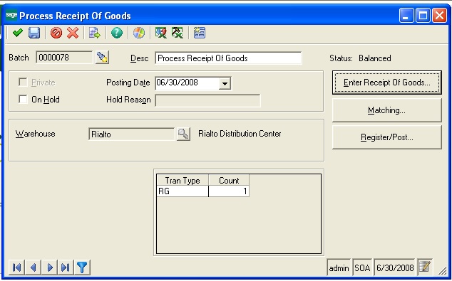The height and width of the screenshot is (281, 452).
Task: Go to last record navigation arrow
Action: pos(66,267)
